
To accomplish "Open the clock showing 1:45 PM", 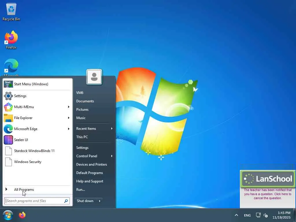I will coord(282,215).
